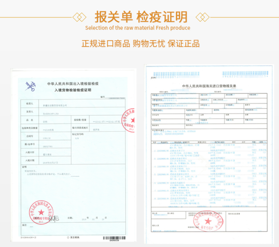Click the 正规进口商品 购物无忧 保证正品 slogan
279x247 pixels.
click(140, 43)
